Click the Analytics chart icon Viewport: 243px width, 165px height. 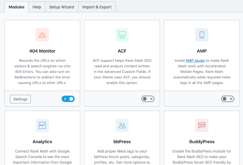(42, 125)
